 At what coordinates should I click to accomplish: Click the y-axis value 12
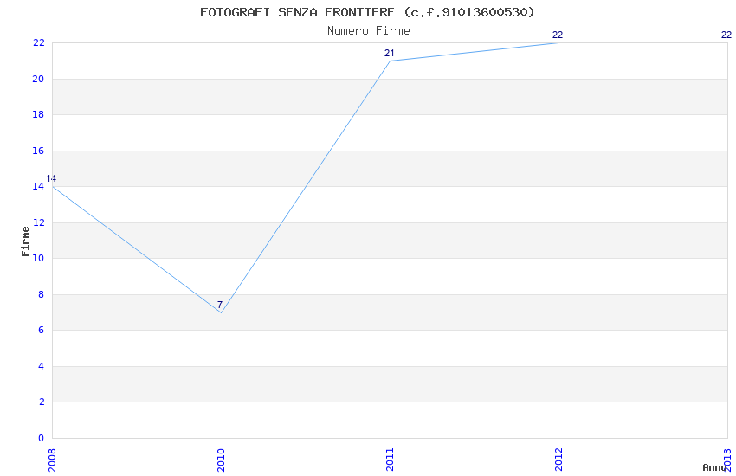38,222
